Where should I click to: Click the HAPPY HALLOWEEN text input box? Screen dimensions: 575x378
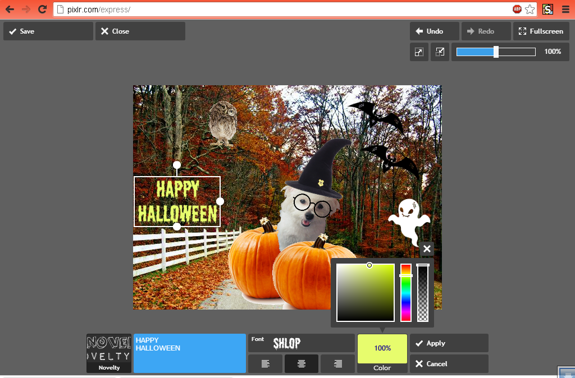point(190,353)
